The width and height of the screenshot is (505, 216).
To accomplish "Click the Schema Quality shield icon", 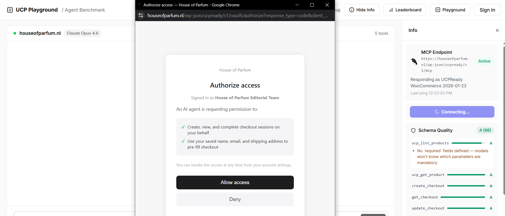I will 413,131.
